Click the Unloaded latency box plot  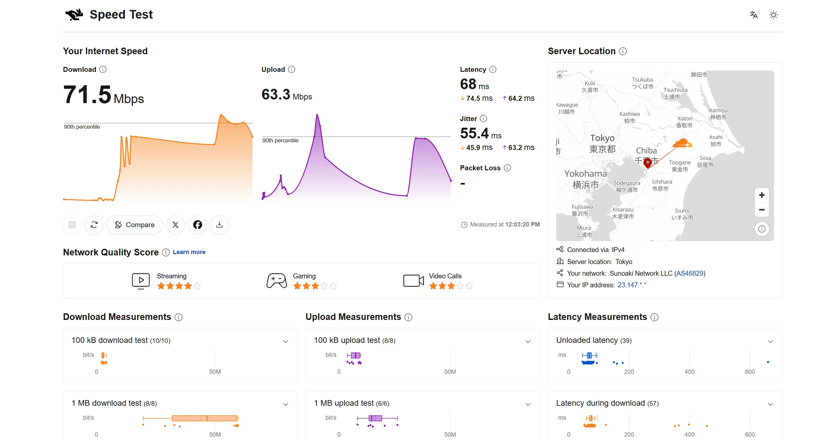(590, 356)
